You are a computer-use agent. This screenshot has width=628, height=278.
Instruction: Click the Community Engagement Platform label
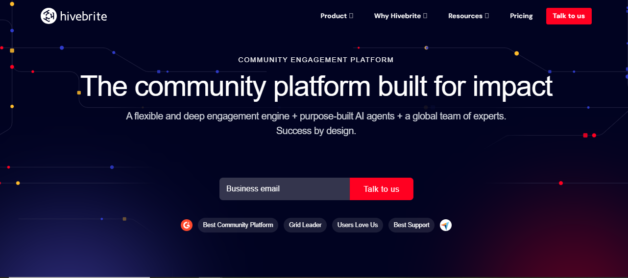pyautogui.click(x=316, y=60)
